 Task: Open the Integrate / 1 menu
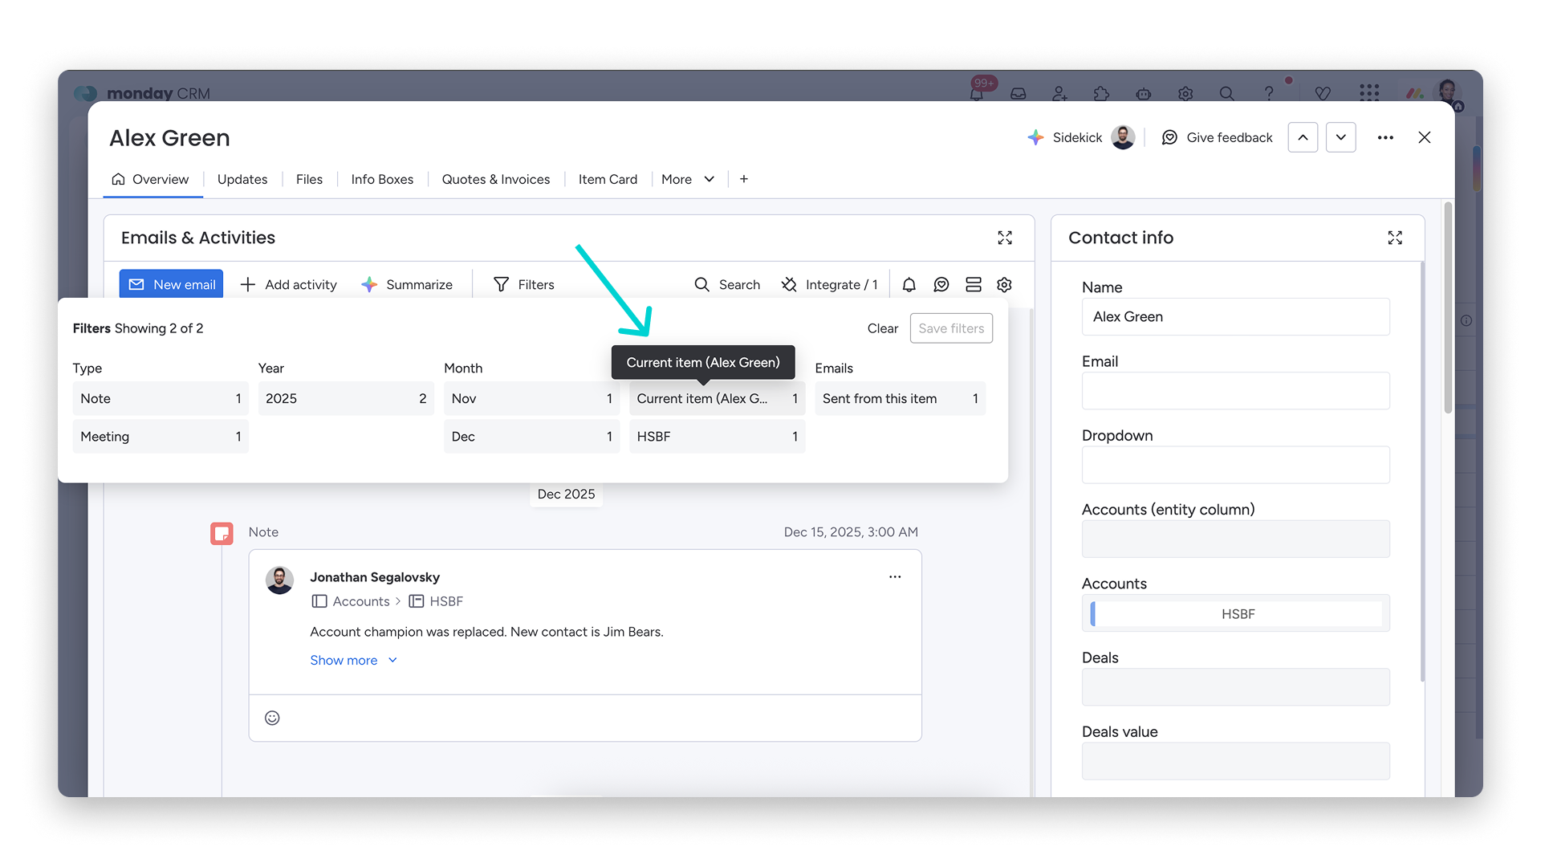[x=829, y=284]
